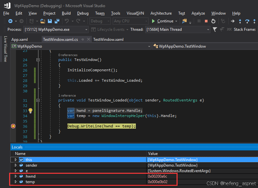
Task: Click the temp value 0x000e0b02
Action: pyautogui.click(x=157, y=182)
